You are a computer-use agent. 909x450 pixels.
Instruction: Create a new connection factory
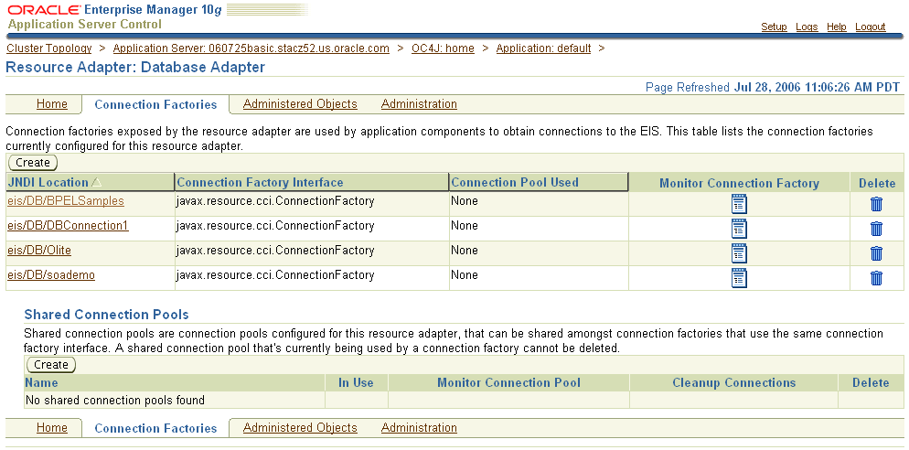pos(33,163)
